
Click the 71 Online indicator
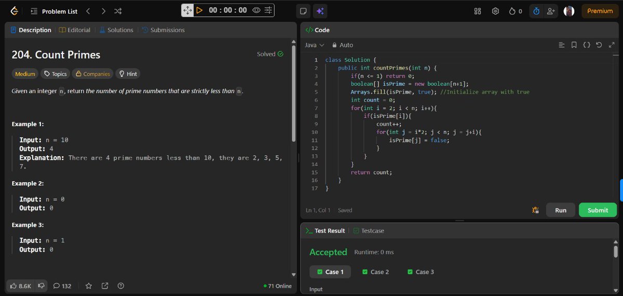278,286
